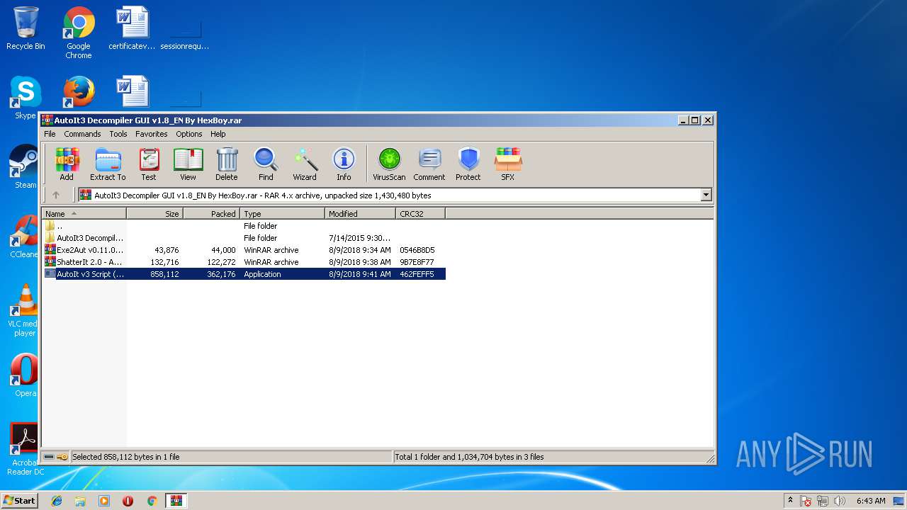Open the Options menu
The width and height of the screenshot is (907, 510).
pyautogui.click(x=189, y=134)
